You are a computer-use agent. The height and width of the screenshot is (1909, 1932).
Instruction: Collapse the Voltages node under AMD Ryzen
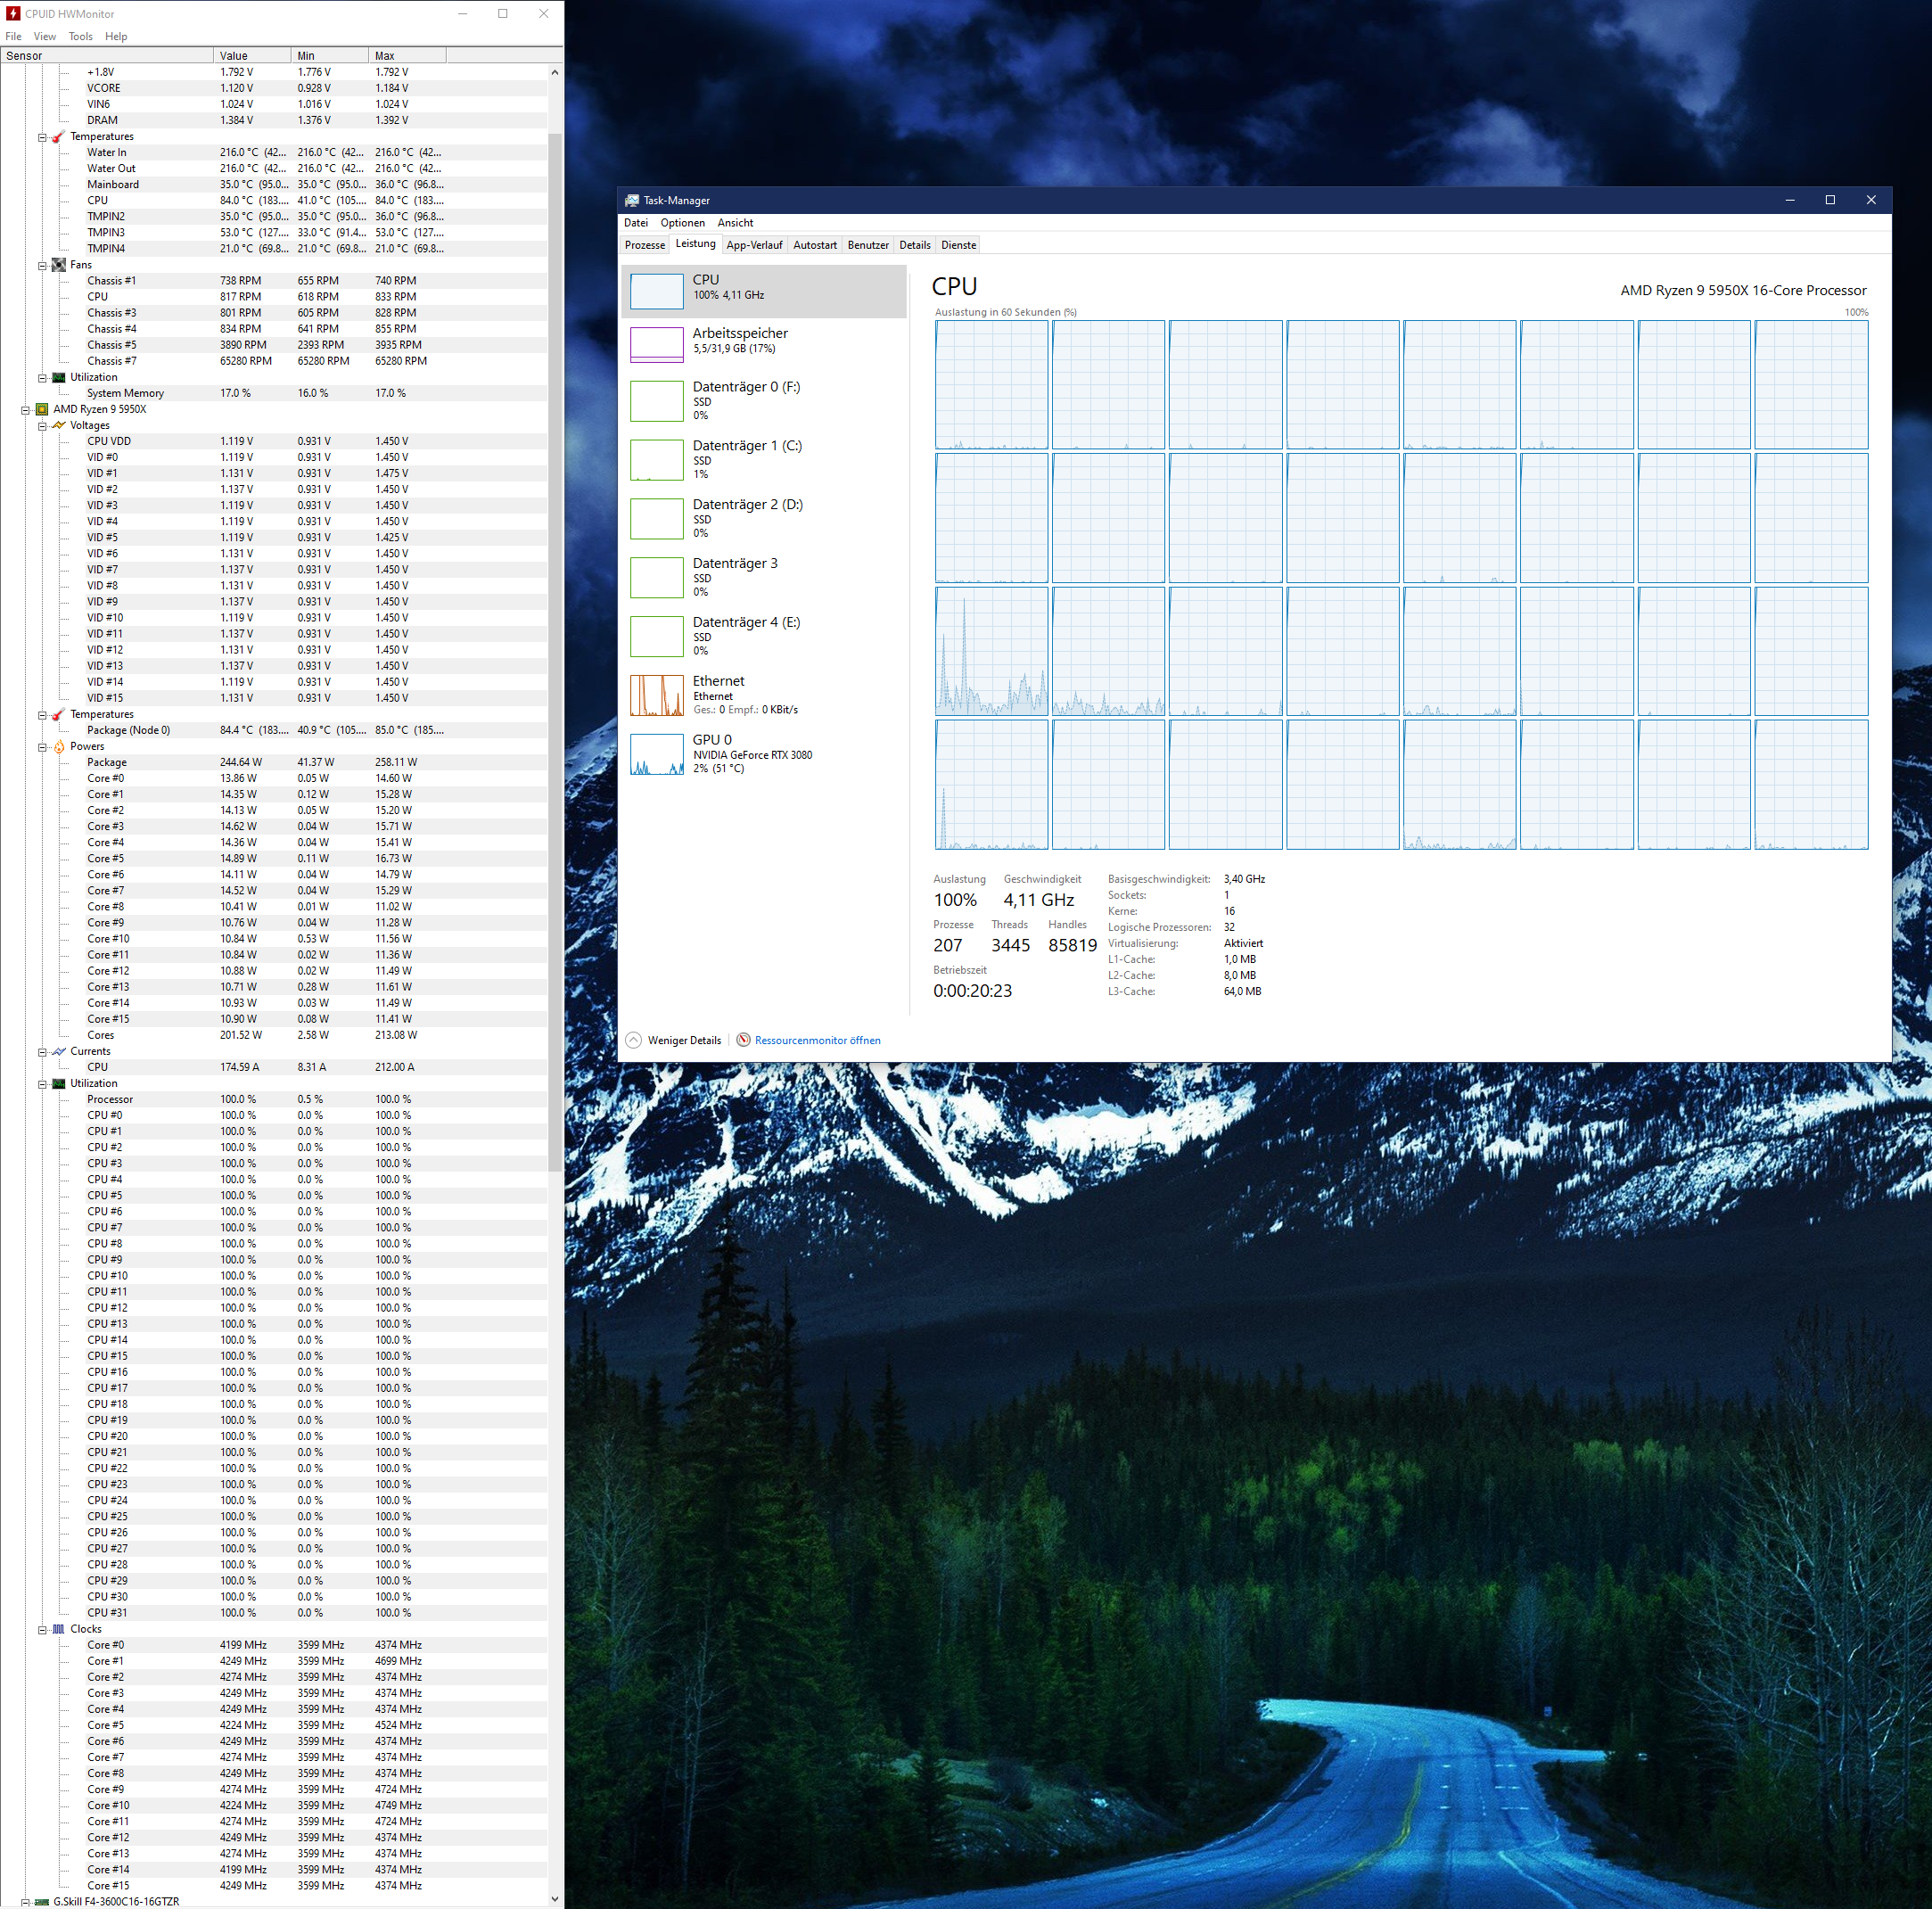tap(42, 426)
